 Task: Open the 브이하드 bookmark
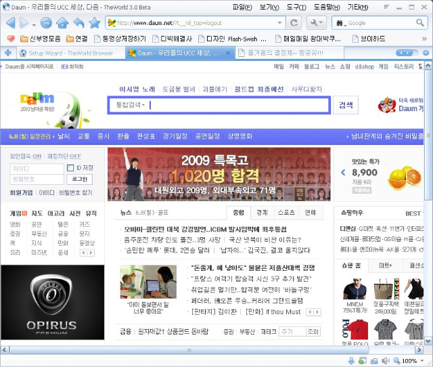pyautogui.click(x=369, y=39)
